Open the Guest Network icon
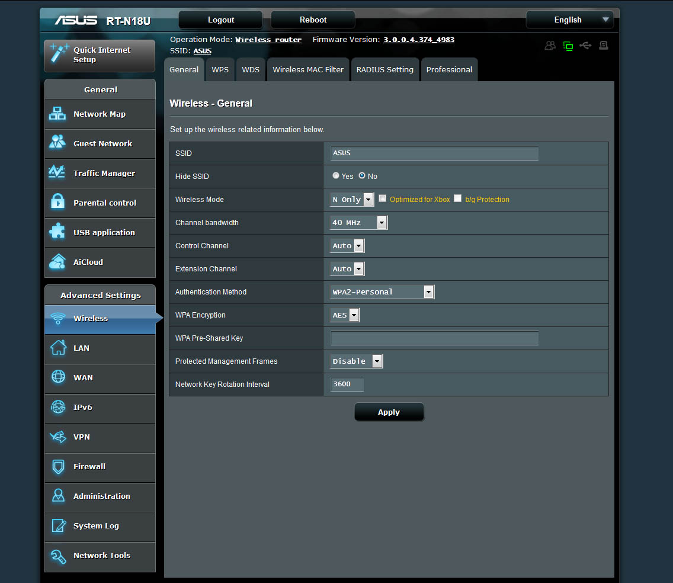The image size is (673, 583). [x=57, y=142]
